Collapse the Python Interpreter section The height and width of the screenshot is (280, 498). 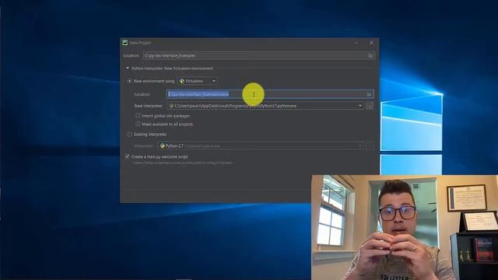point(128,68)
